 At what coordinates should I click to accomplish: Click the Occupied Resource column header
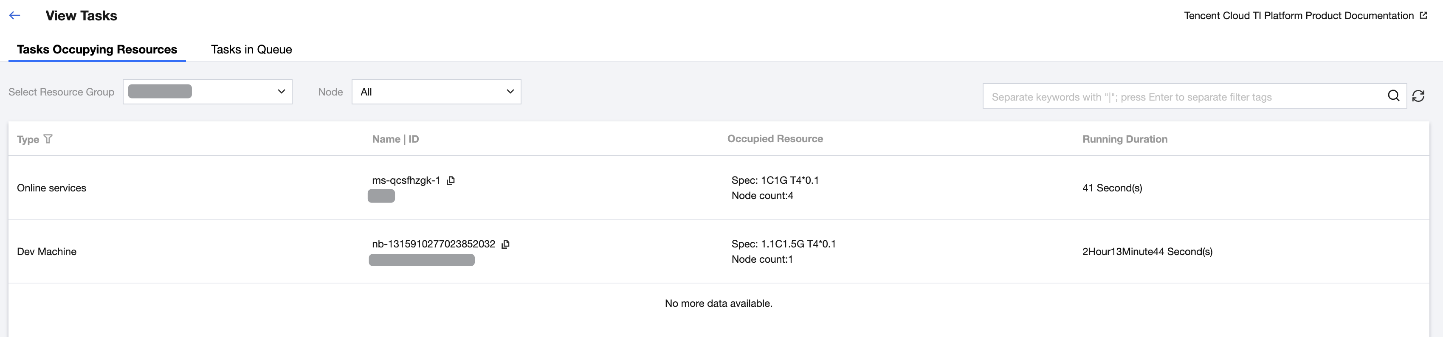pos(775,139)
